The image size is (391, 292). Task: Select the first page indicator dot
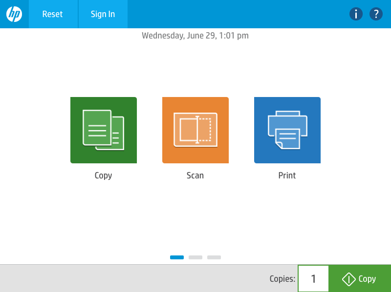[x=177, y=257]
